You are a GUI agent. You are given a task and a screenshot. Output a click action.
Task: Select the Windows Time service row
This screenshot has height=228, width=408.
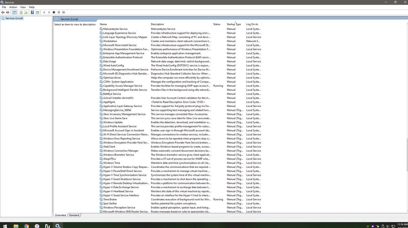click(180, 163)
